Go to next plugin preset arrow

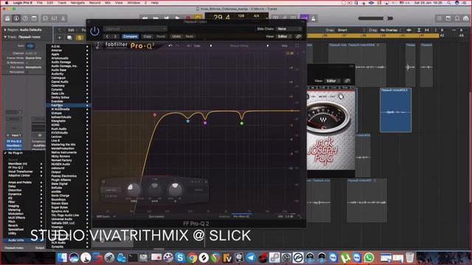tap(115, 36)
